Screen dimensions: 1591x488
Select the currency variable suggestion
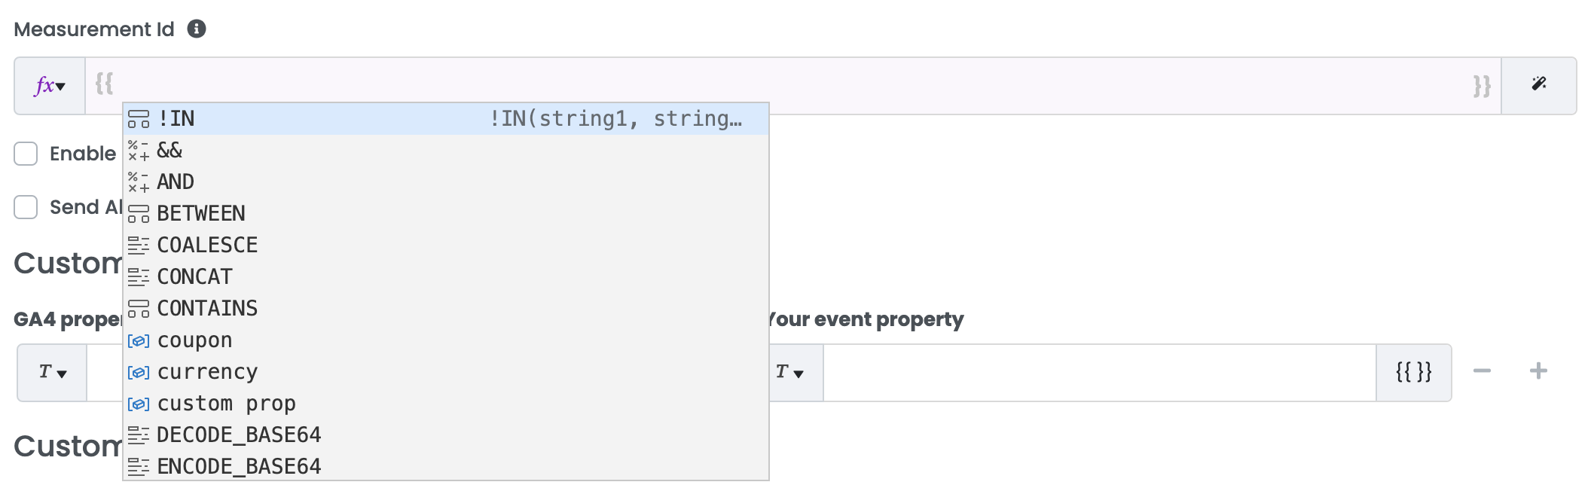[x=207, y=372]
